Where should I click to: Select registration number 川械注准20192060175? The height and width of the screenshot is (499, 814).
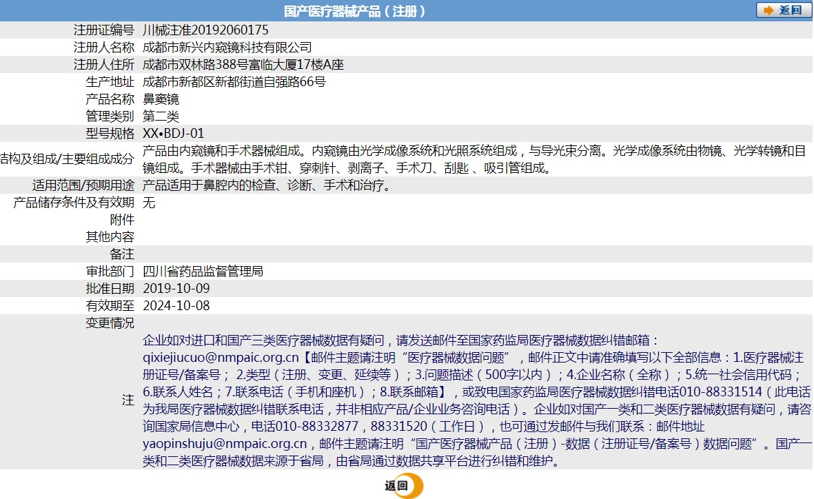205,30
